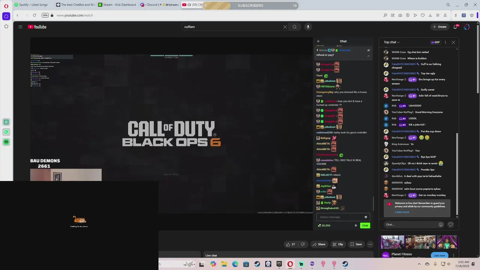Expand the Top chat dropdown
This screenshot has width=480, height=270.
391,42
